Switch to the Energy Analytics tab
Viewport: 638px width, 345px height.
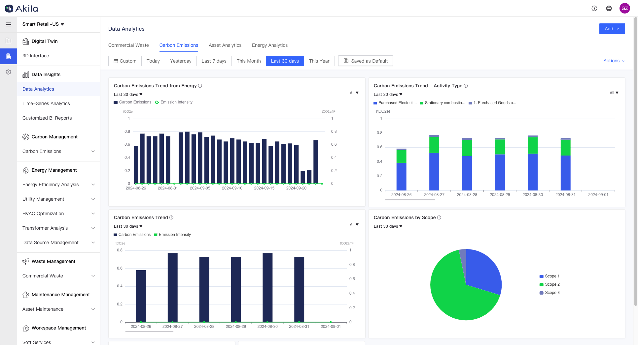point(269,45)
